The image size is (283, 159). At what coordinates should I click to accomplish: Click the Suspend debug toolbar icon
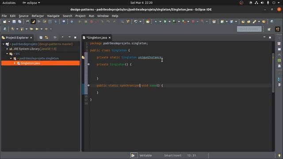pyautogui.click(x=86, y=22)
